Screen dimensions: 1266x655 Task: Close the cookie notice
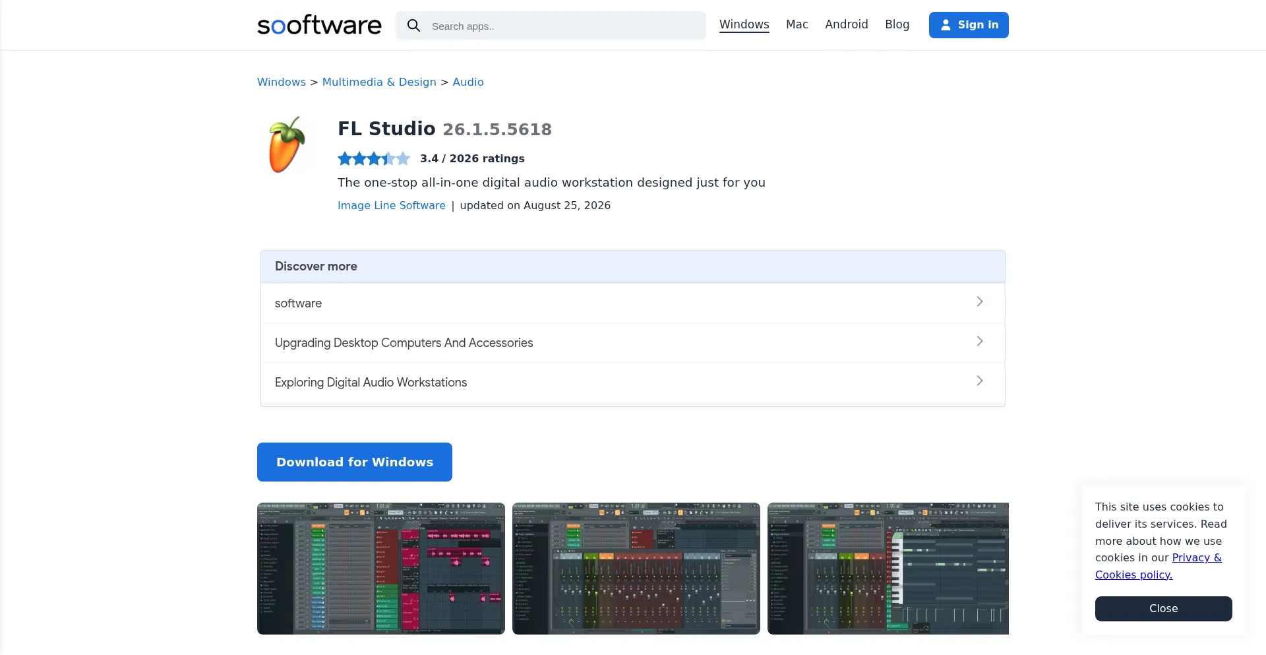pos(1164,608)
